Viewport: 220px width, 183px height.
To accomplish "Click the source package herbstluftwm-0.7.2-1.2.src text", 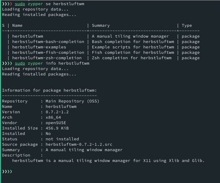I will tap(79, 144).
